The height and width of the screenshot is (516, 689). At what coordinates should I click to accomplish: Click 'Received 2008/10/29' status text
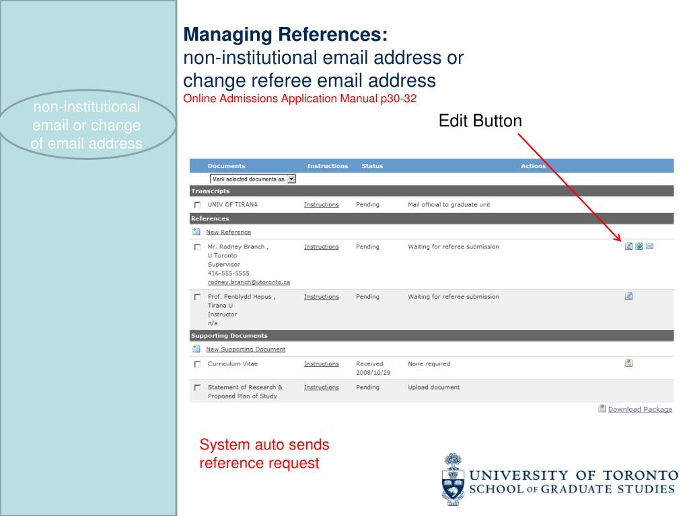coord(373,368)
